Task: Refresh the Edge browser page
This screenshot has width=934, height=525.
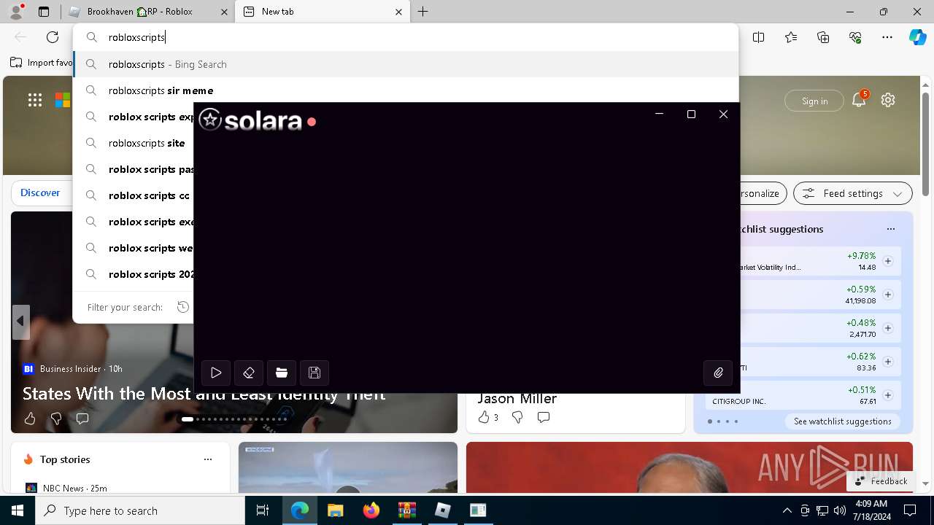Action: 53,37
